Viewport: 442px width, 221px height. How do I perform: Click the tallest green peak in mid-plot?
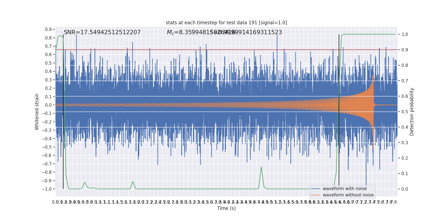(261, 167)
